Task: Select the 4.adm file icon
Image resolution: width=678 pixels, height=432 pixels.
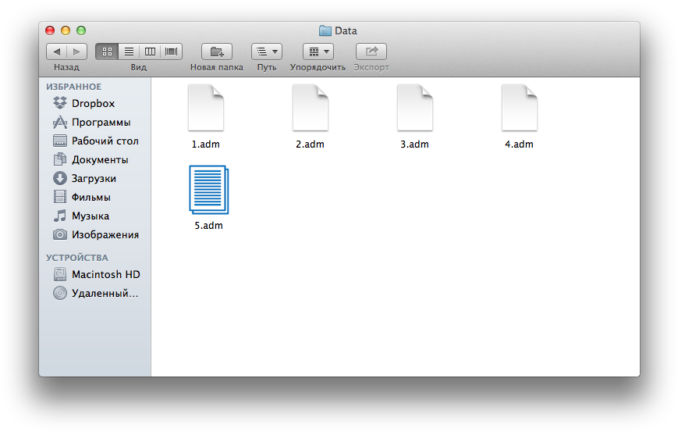Action: [x=520, y=108]
